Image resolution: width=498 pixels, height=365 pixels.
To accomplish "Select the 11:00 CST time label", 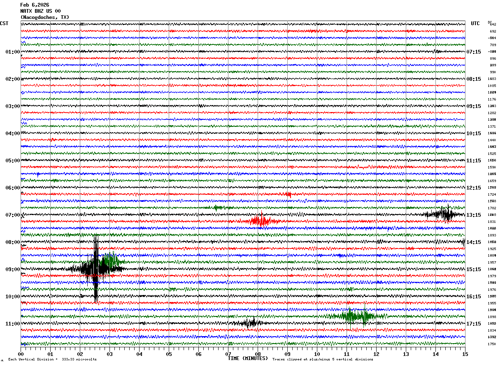I will [13, 324].
